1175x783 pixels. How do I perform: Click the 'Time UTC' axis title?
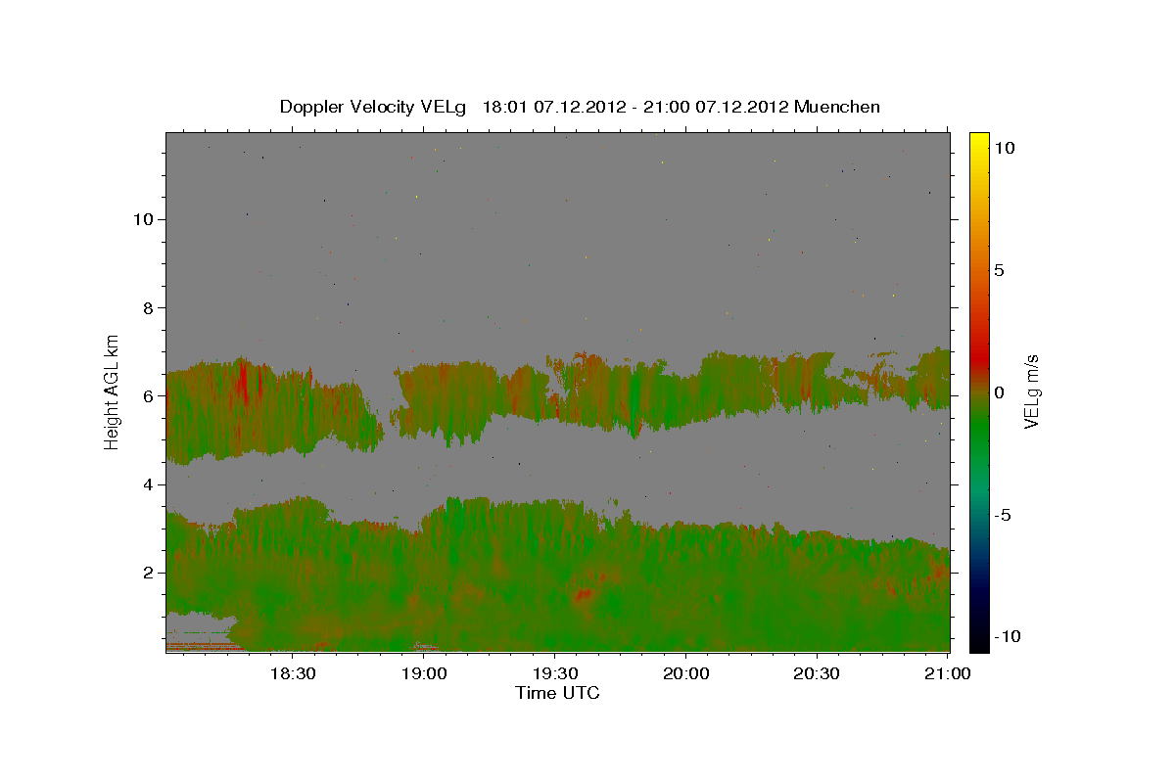click(x=557, y=693)
